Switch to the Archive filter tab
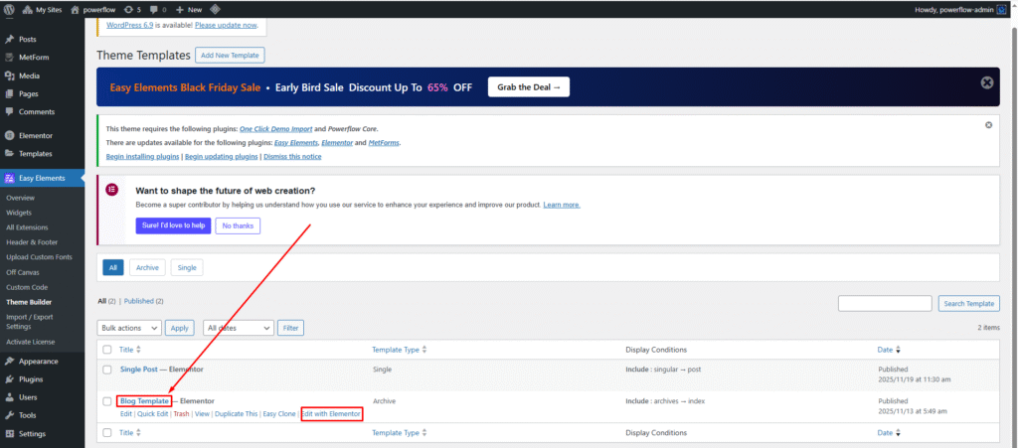This screenshot has height=448, width=1018. tap(147, 267)
